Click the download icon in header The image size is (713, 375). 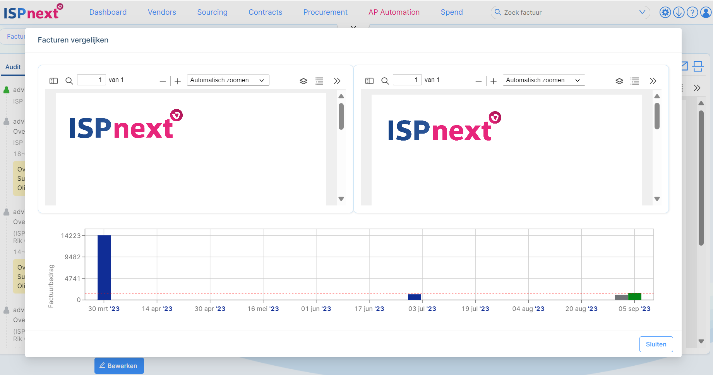[679, 12]
